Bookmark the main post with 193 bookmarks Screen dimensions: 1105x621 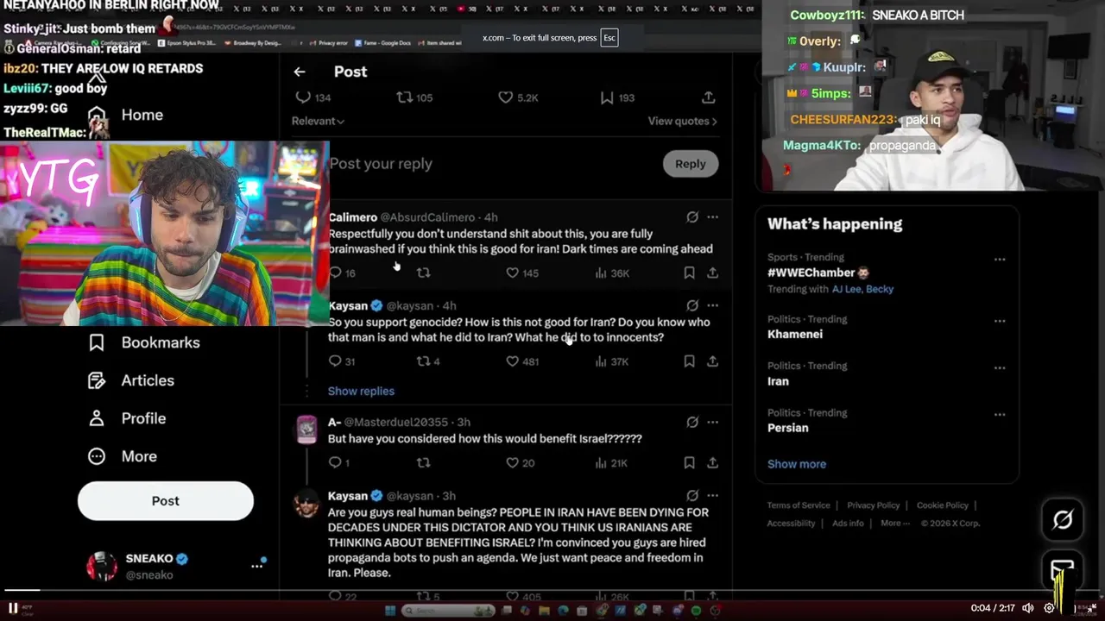(x=617, y=97)
